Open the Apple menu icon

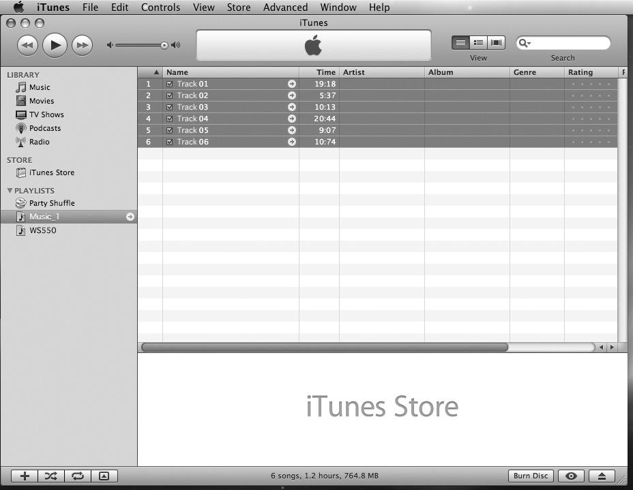[19, 7]
